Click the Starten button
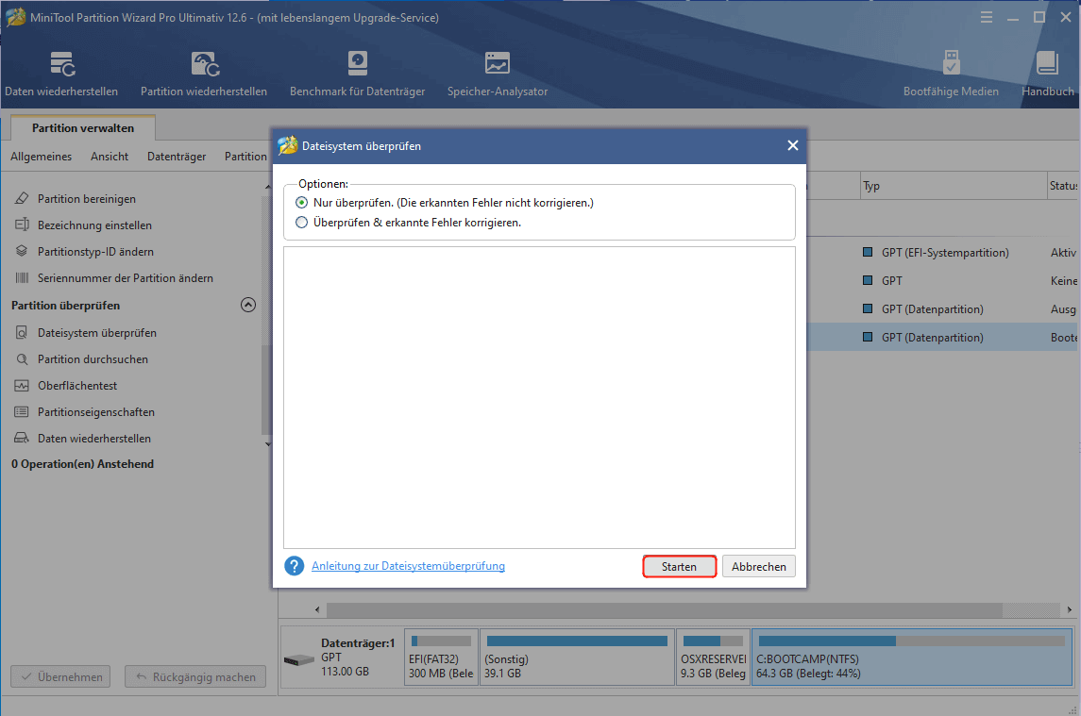 pos(679,566)
